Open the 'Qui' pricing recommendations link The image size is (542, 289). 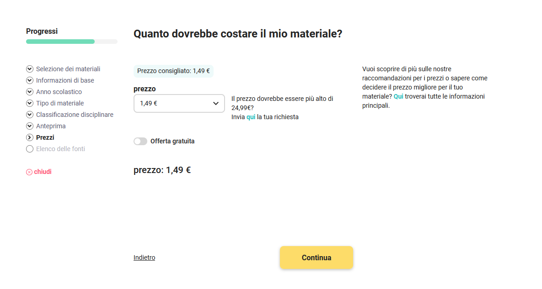coord(398,96)
